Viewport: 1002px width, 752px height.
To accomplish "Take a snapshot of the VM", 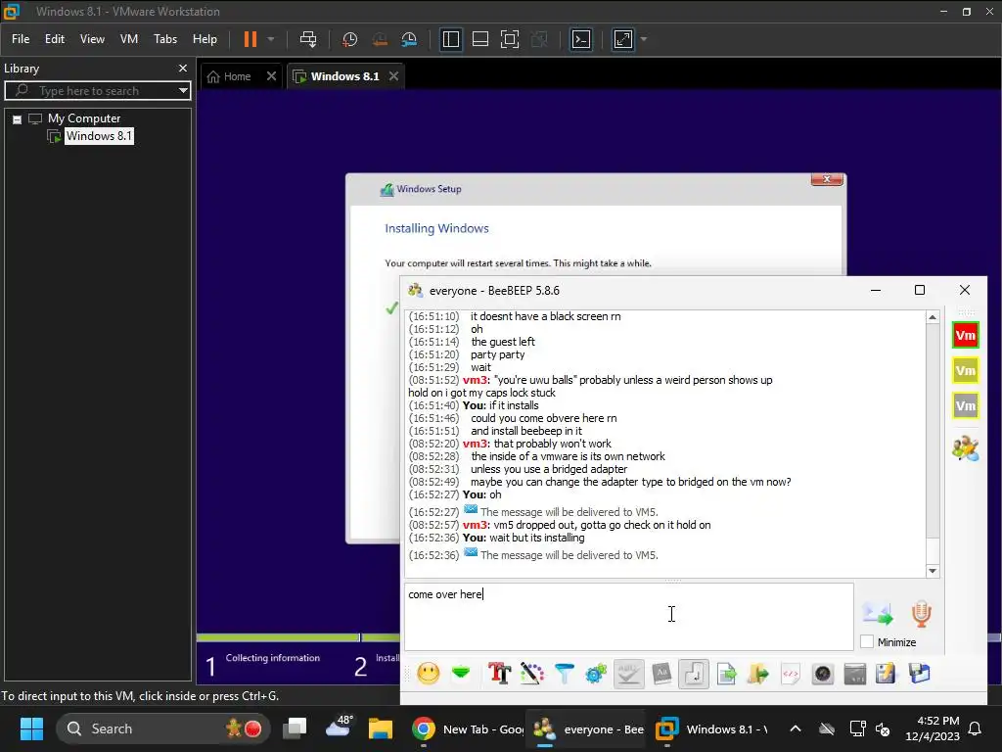I will click(349, 39).
